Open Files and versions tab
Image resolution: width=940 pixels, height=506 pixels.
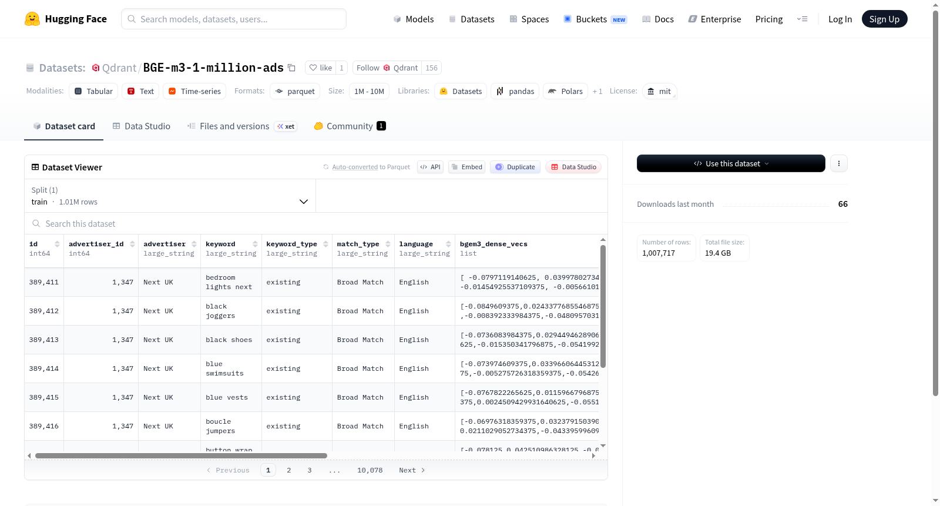tap(242, 126)
